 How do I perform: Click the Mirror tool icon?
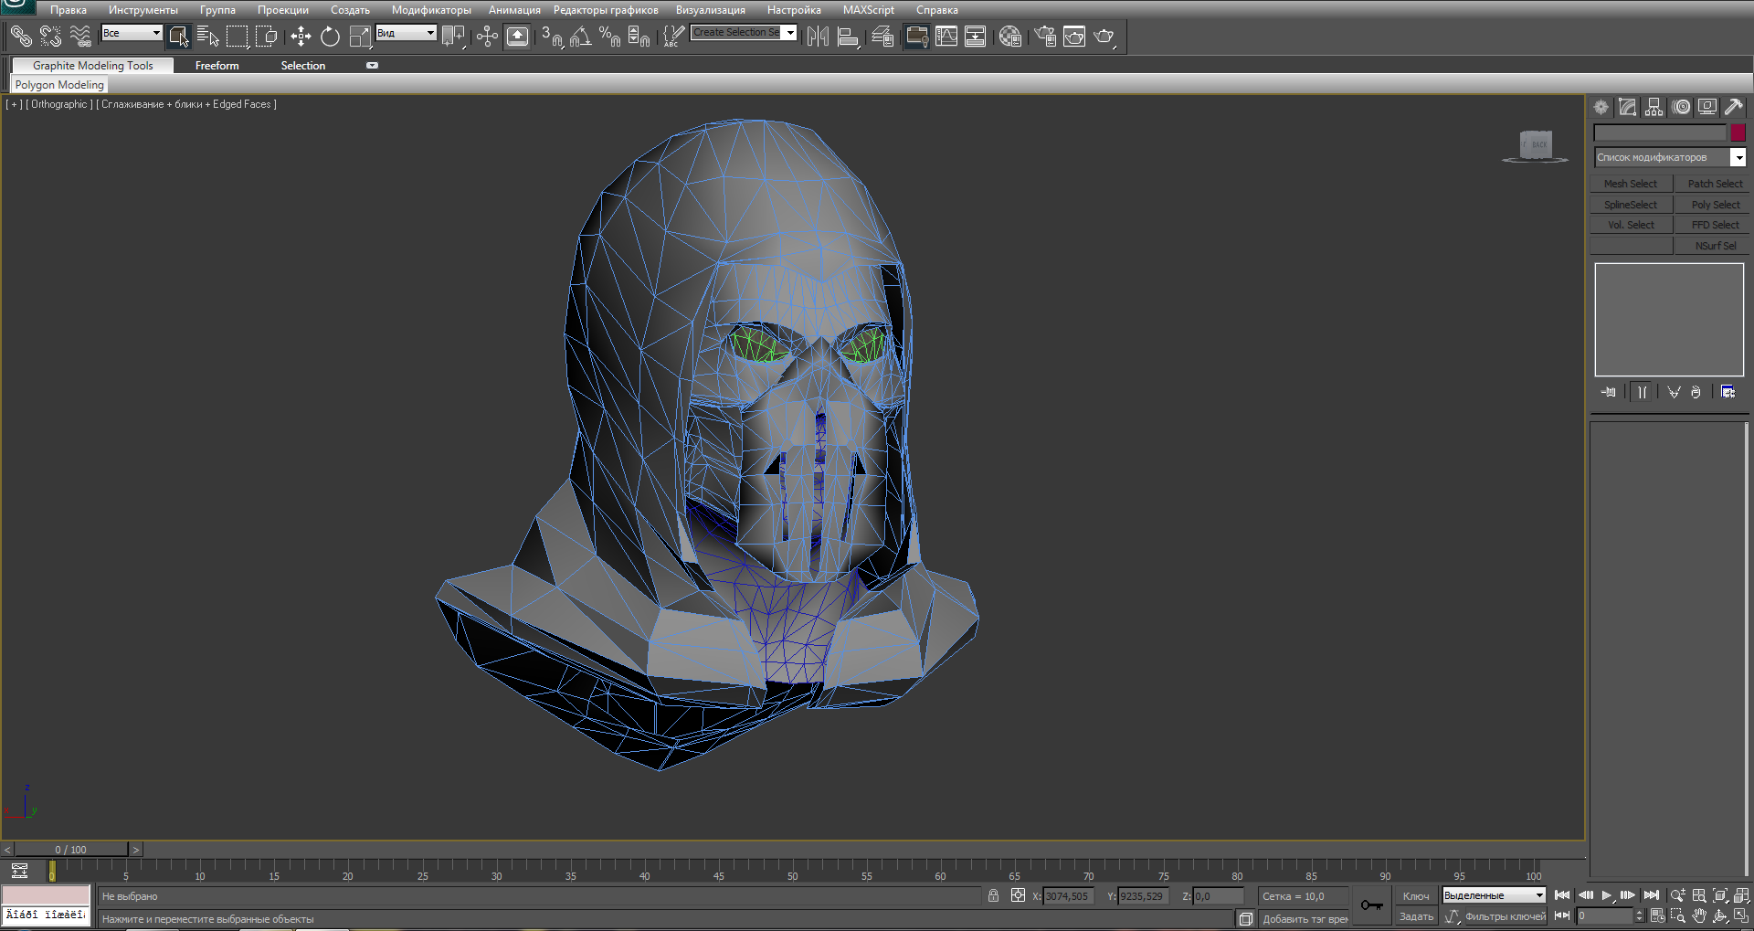tap(818, 37)
